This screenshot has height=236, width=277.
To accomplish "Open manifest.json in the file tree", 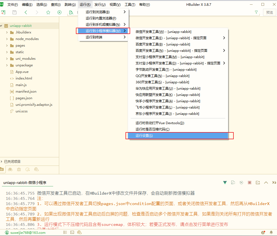I will point(26,91).
